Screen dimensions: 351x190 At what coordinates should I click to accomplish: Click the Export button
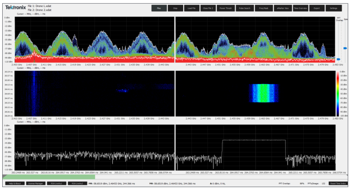click(x=317, y=8)
